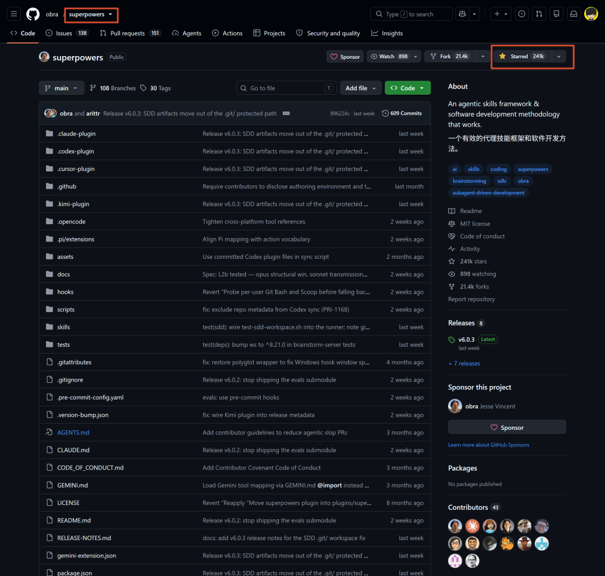Follow Learn more about GitHub Sponsors link
The height and width of the screenshot is (576, 605).
click(488, 445)
